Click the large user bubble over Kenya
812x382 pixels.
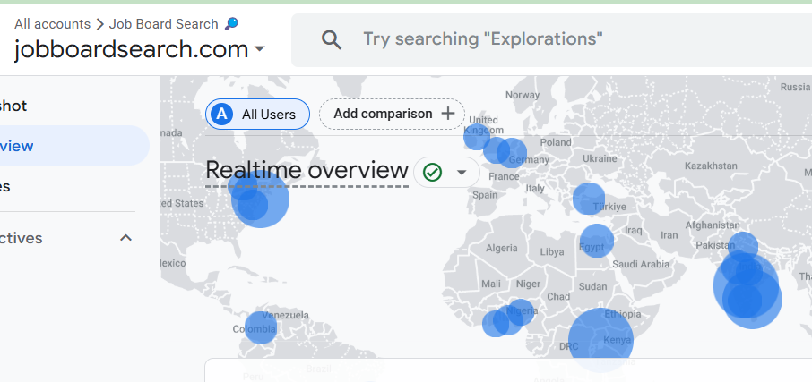coord(600,340)
